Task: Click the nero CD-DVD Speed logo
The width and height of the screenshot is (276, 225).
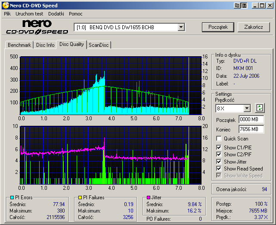Action: pyautogui.click(x=37, y=27)
